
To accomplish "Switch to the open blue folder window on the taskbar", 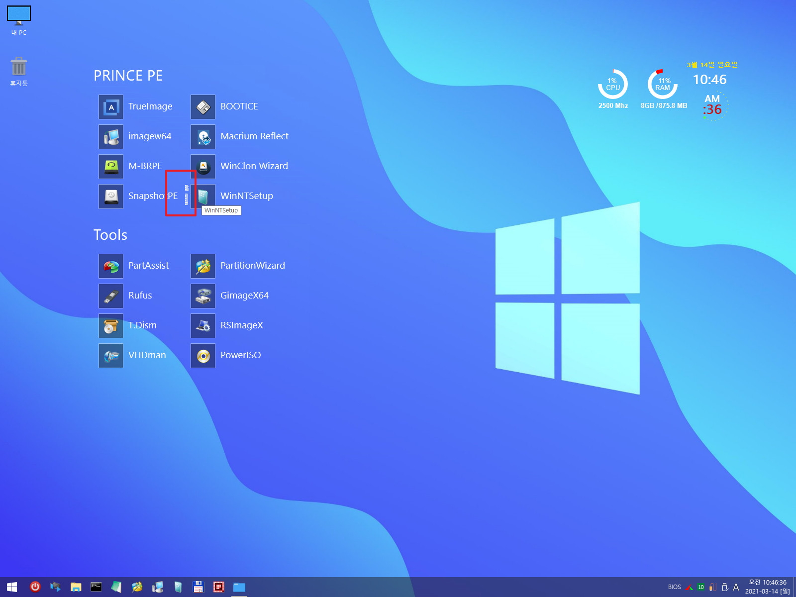I will [x=239, y=587].
